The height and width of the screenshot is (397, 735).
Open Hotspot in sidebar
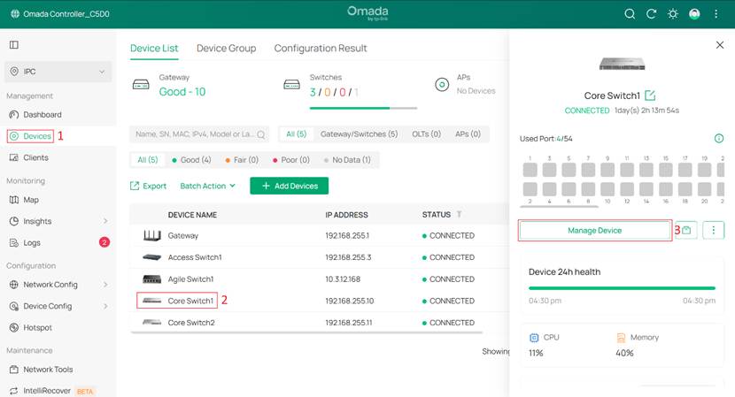point(37,328)
